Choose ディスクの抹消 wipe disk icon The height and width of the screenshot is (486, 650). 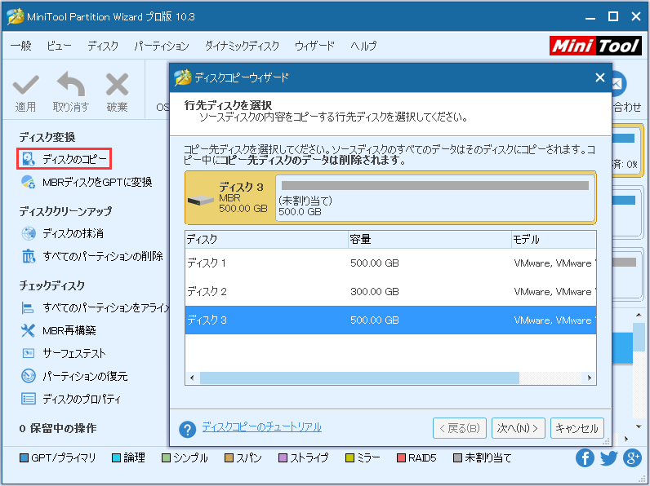tap(29, 233)
